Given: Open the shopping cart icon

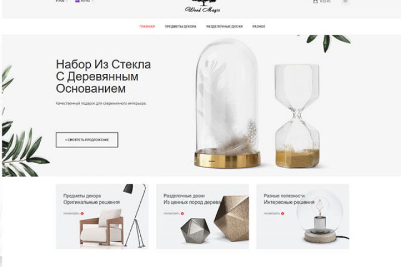Looking at the screenshot, I should (x=315, y=1).
